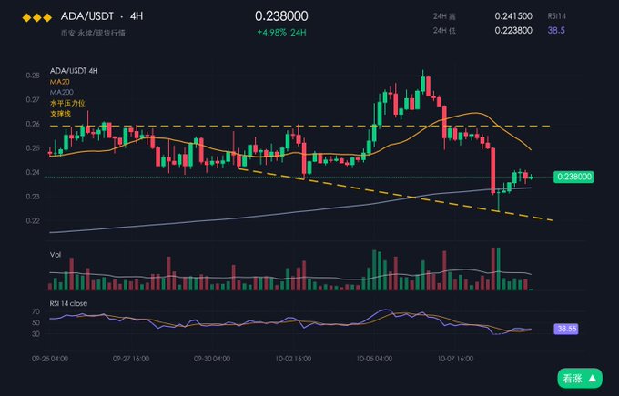Click the 24H high value 0.241500

[x=513, y=16]
